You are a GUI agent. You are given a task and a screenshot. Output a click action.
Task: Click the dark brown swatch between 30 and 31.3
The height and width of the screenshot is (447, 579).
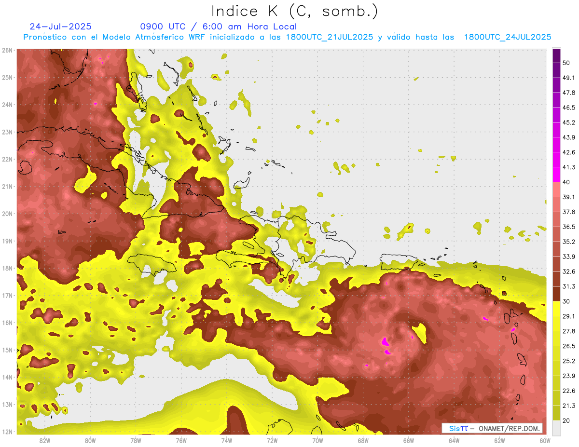pos(556,294)
